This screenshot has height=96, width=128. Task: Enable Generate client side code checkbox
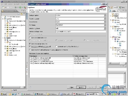(30, 38)
